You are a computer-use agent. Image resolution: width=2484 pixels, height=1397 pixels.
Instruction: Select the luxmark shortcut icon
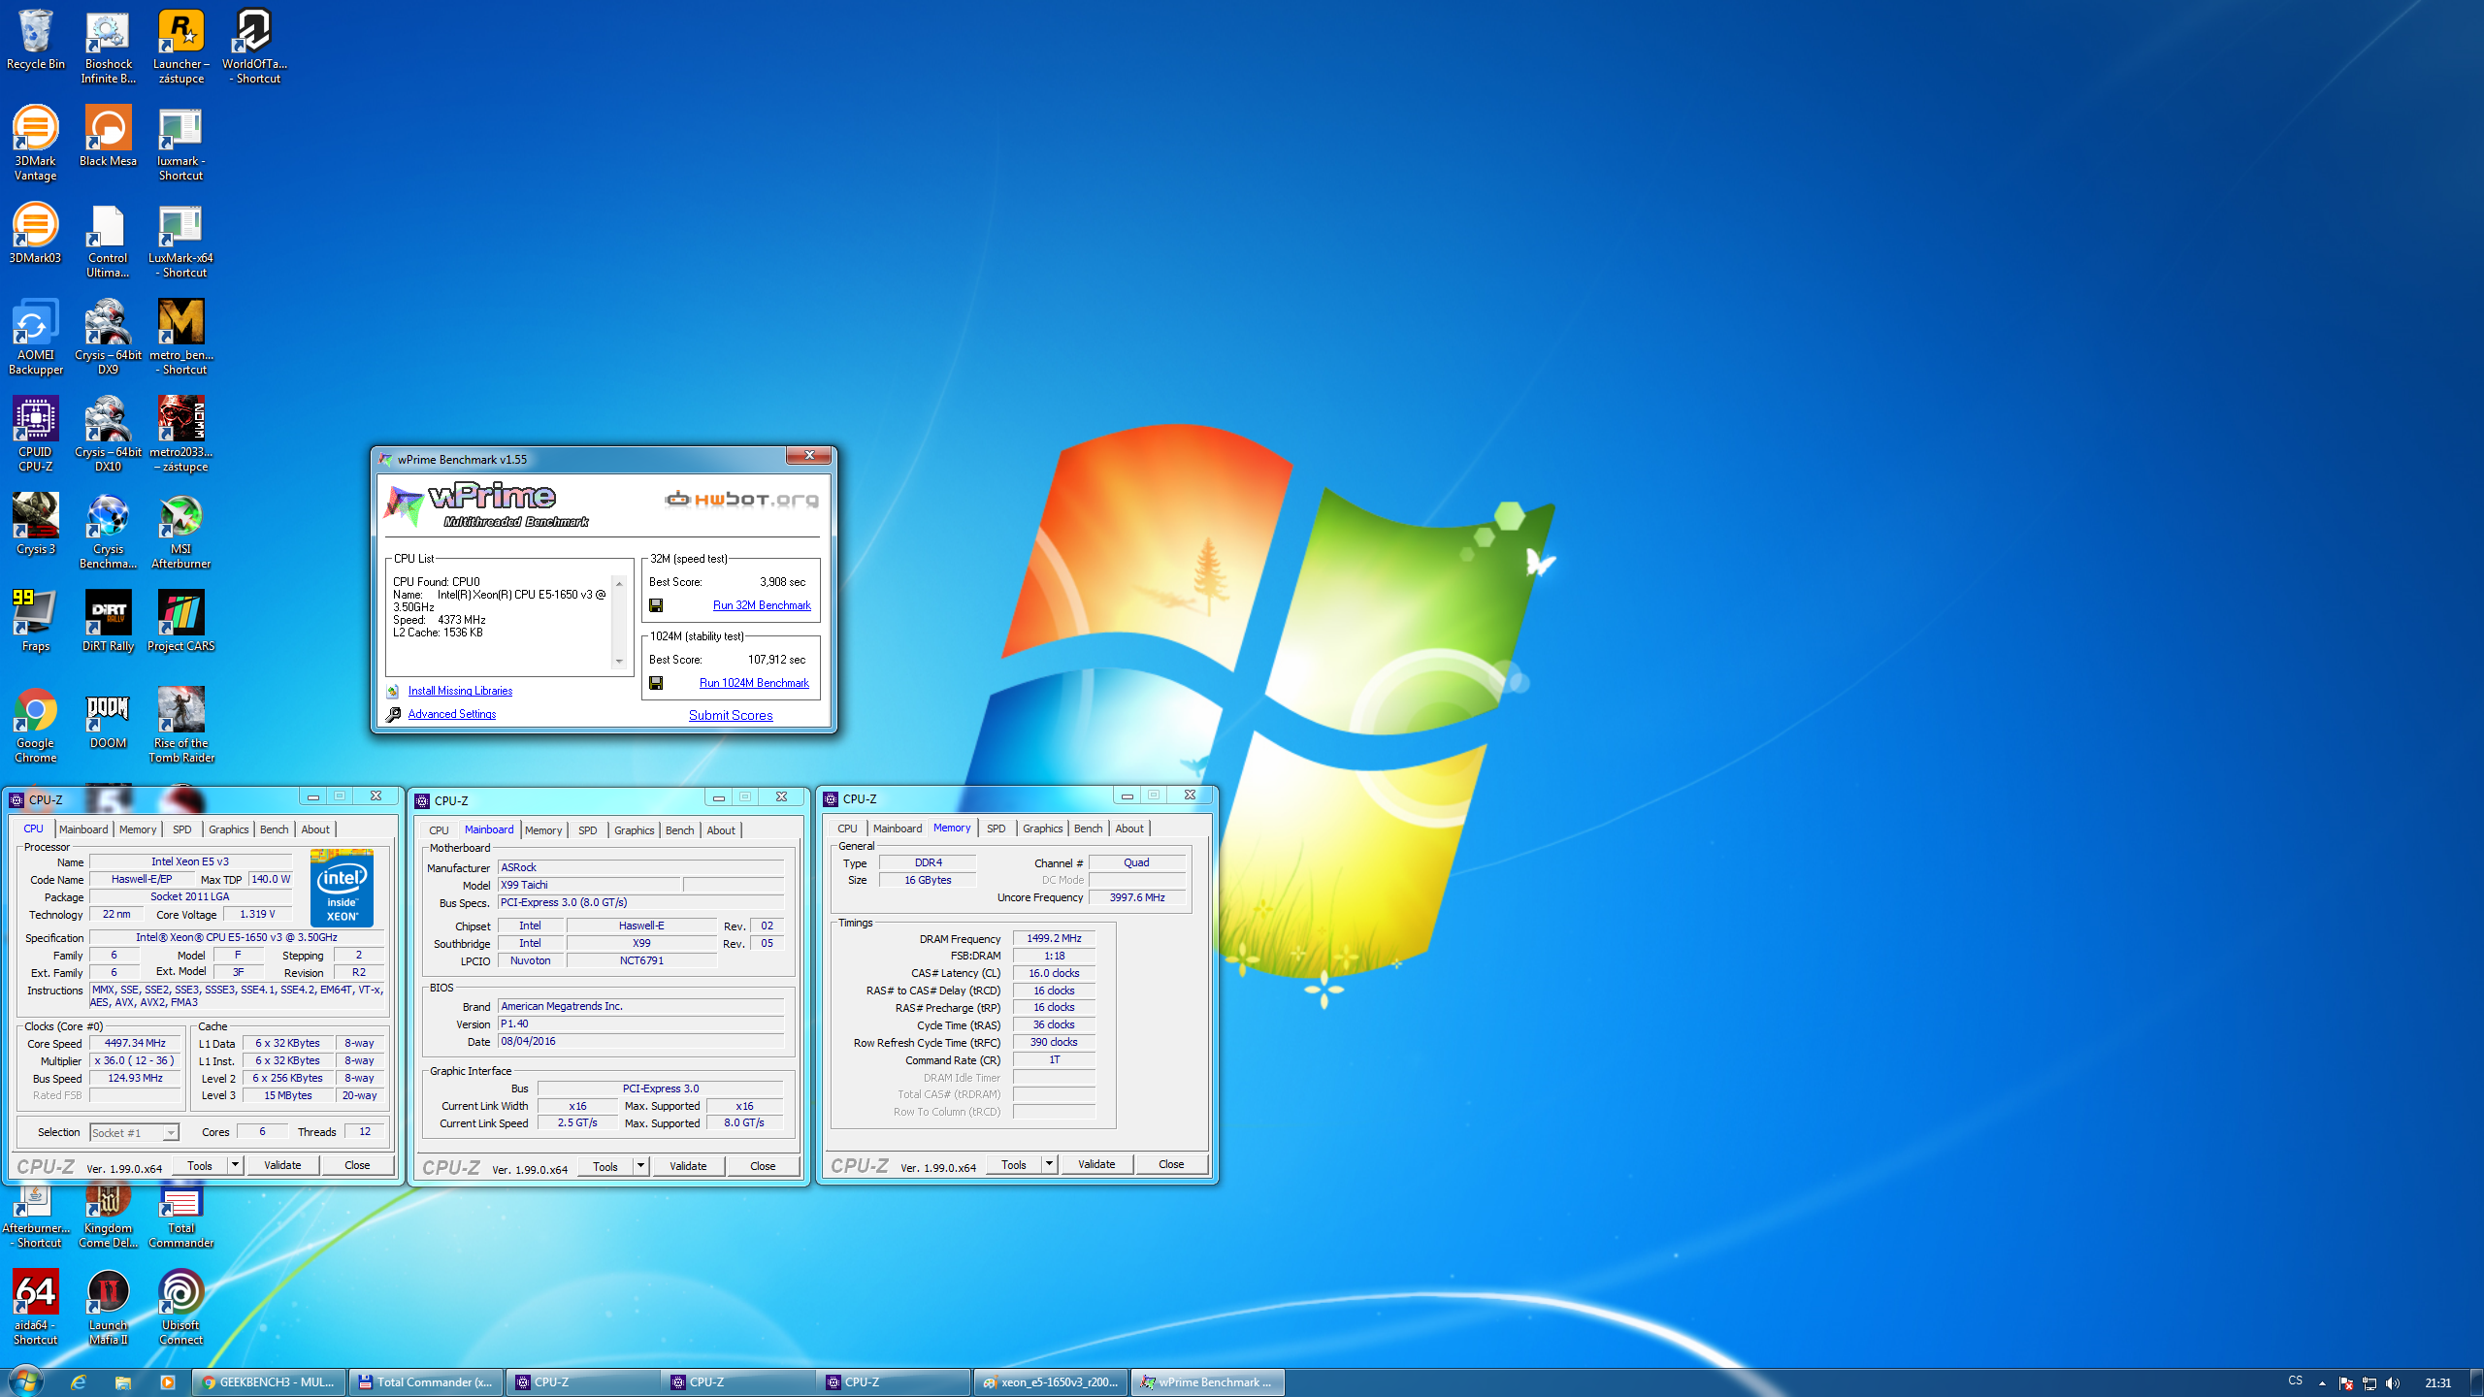coord(180,144)
